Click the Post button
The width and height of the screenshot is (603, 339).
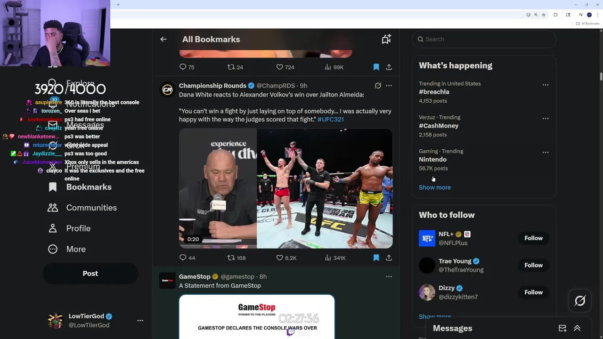click(x=90, y=274)
